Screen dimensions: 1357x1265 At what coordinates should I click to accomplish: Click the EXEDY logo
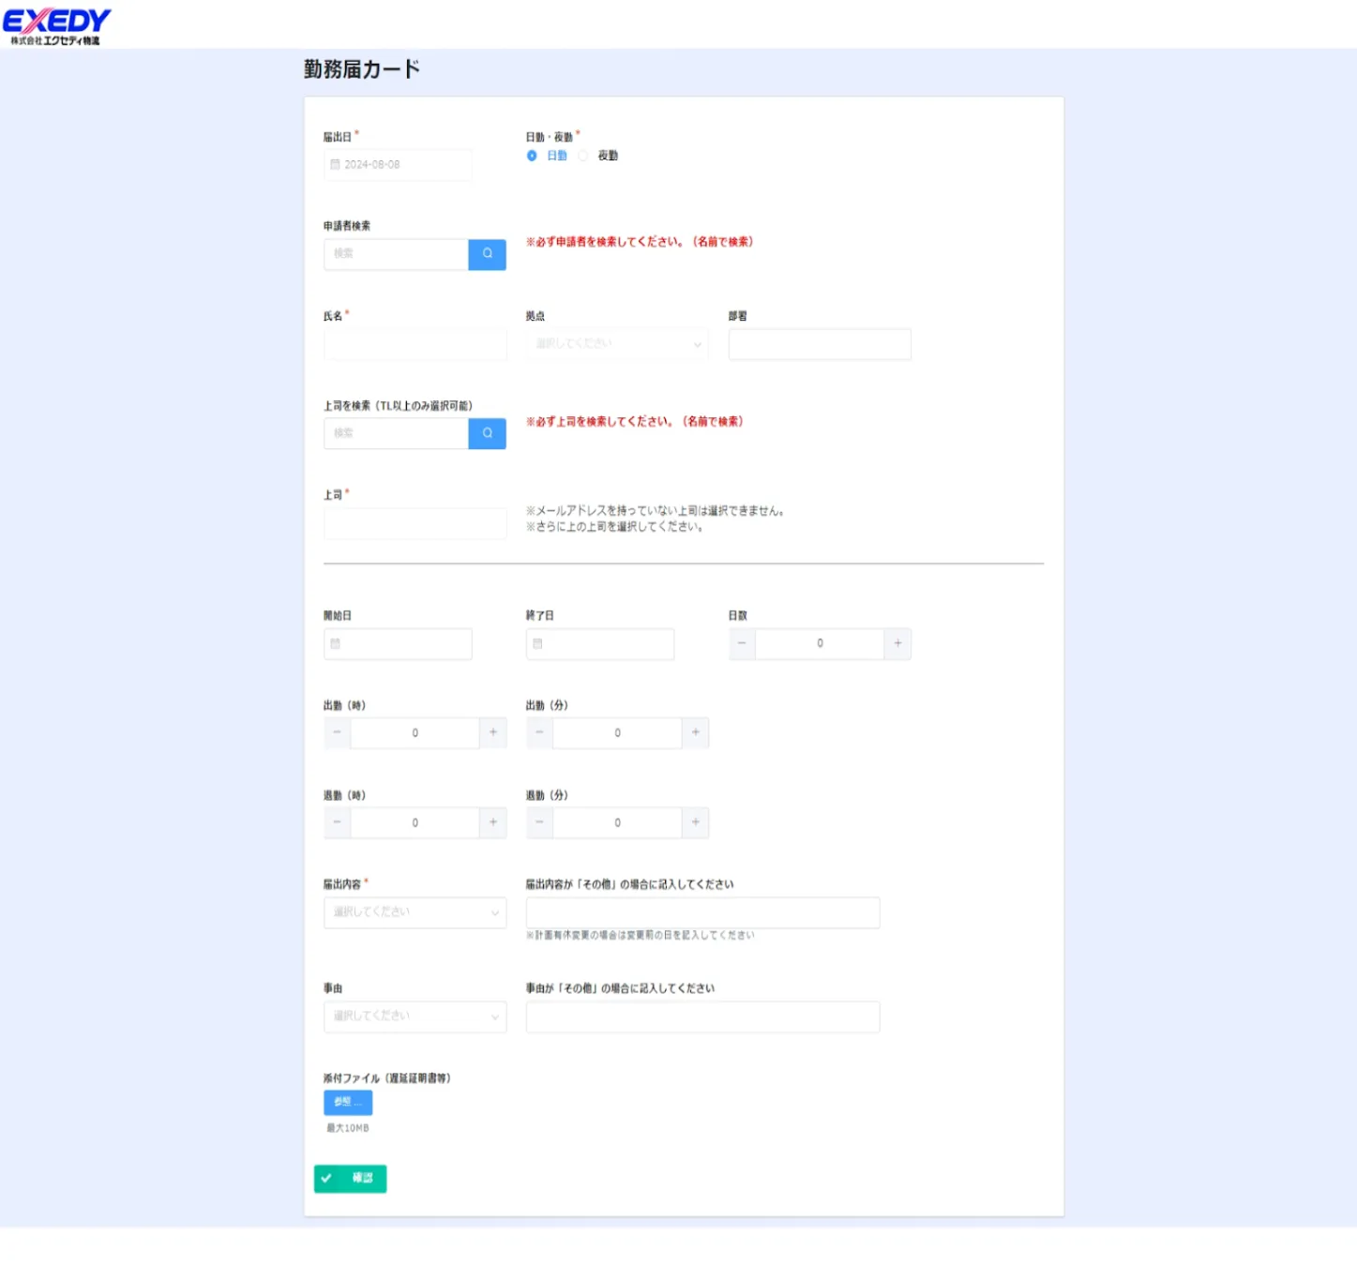click(x=56, y=25)
